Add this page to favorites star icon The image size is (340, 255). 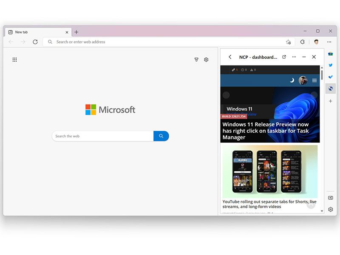click(x=288, y=42)
